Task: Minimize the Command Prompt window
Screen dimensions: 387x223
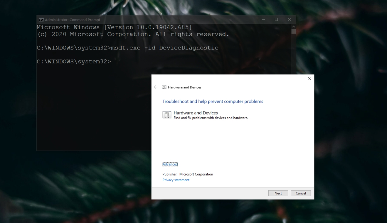Action: (x=264, y=20)
